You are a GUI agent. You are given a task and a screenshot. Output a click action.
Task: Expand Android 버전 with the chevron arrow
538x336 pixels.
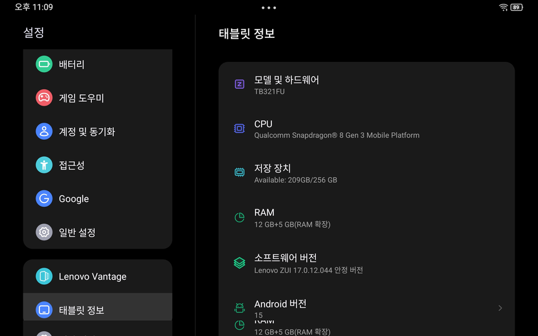tap(500, 308)
